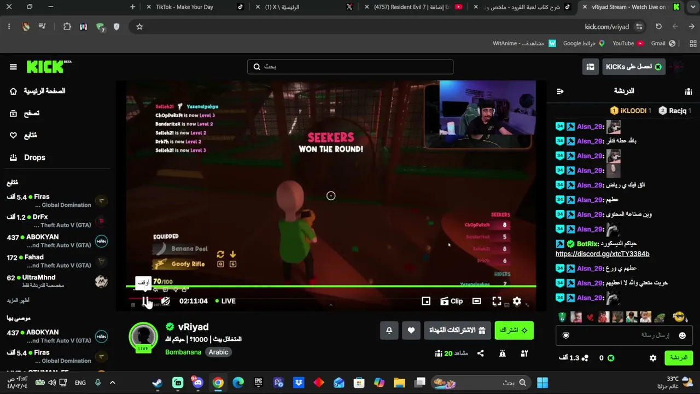Open the emoji picker in chat
Screen dimensions: 700x394
pos(682,335)
